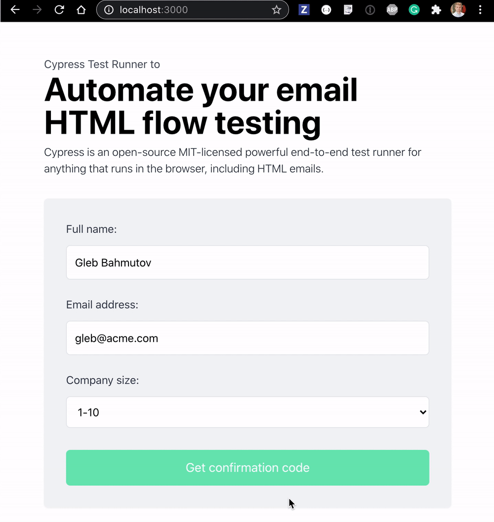Open the Extensions puzzle piece menu

436,10
